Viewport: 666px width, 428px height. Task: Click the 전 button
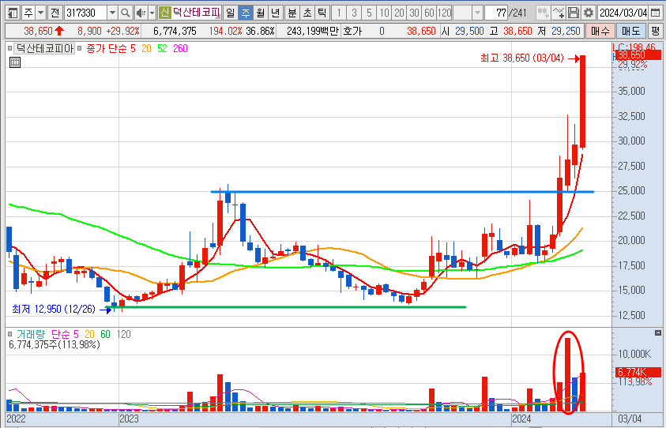tap(55, 13)
